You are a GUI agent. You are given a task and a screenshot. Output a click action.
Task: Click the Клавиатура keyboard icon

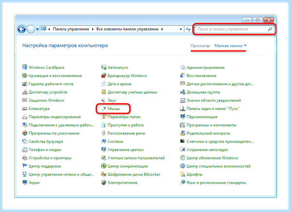click(25, 109)
